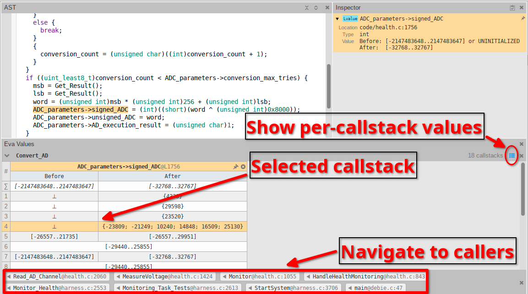Screen dimensions: 528x294
Task: Close the Eva Values panel
Action: (522, 144)
